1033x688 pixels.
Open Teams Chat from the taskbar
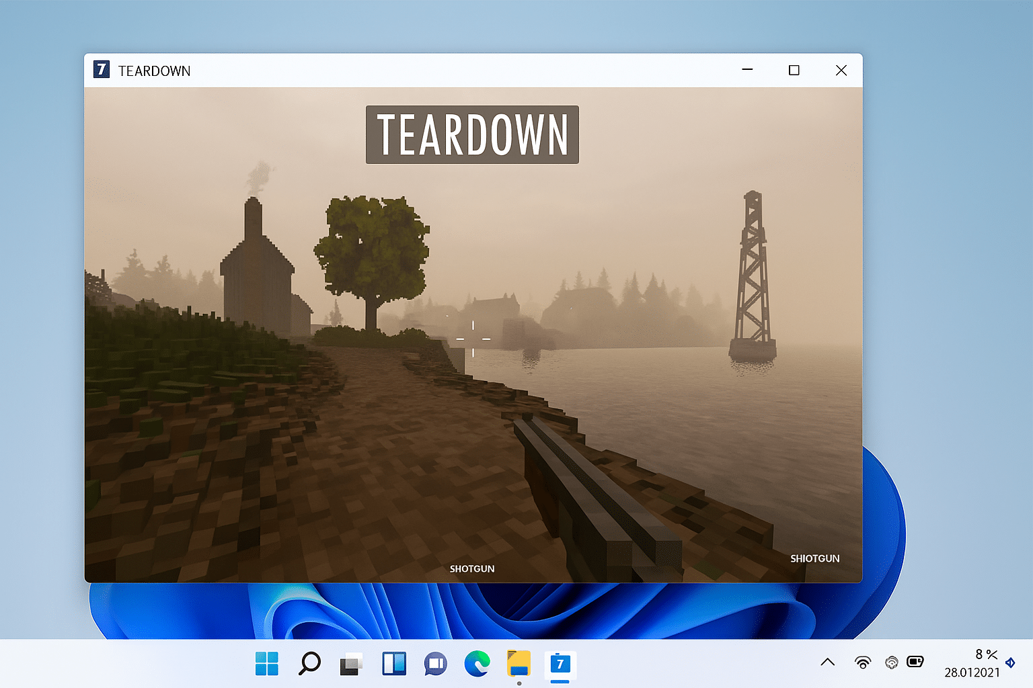(x=435, y=664)
